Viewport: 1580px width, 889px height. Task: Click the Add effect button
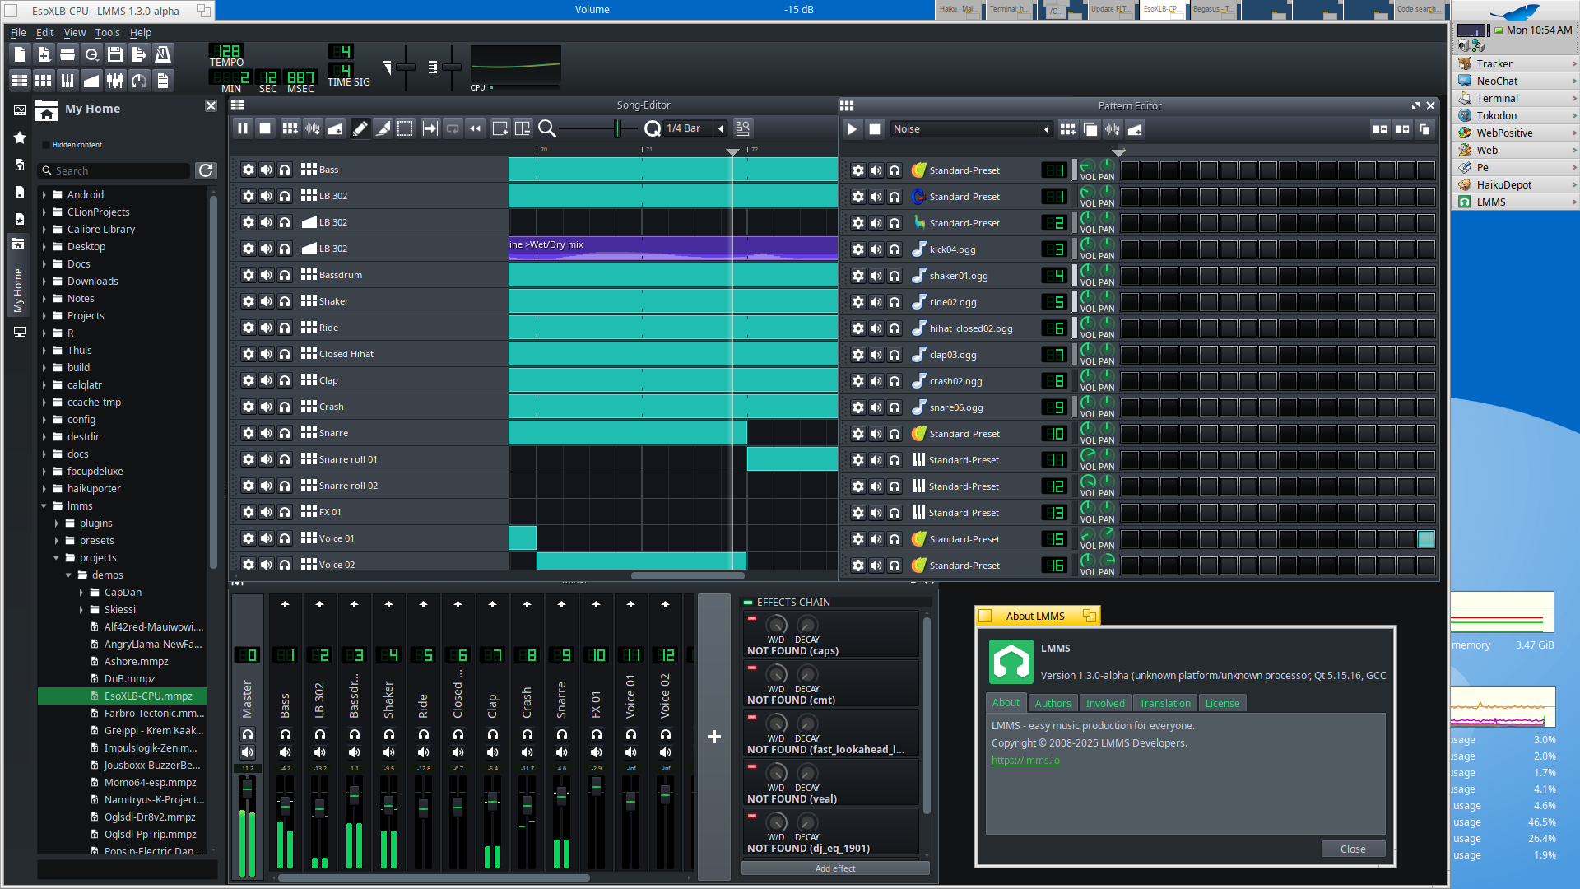coord(834,868)
